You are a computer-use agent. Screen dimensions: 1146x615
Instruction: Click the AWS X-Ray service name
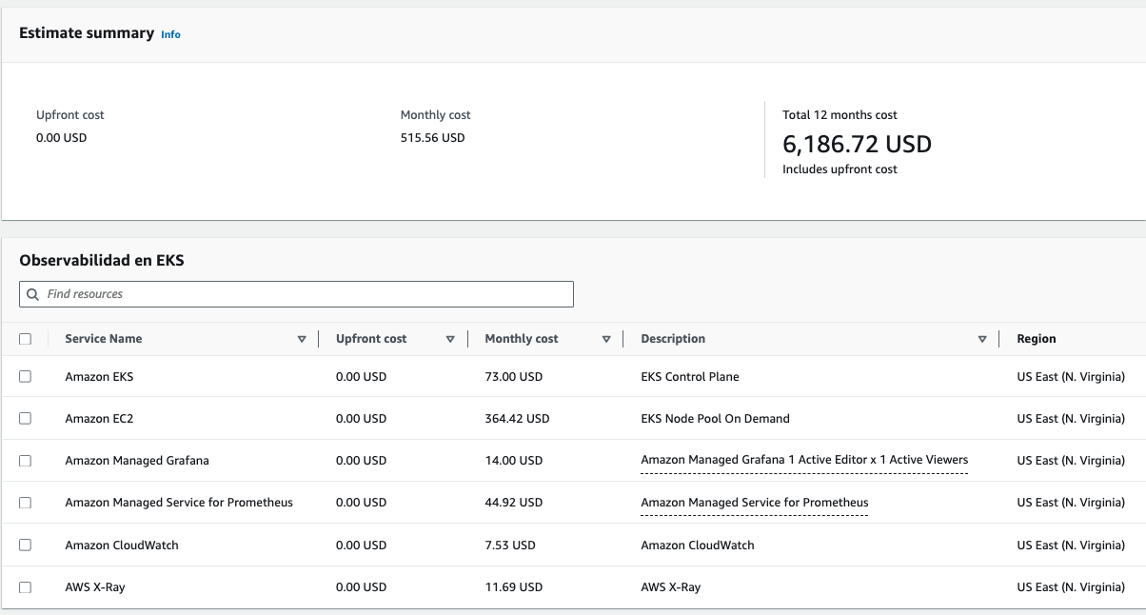pyautogui.click(x=95, y=587)
